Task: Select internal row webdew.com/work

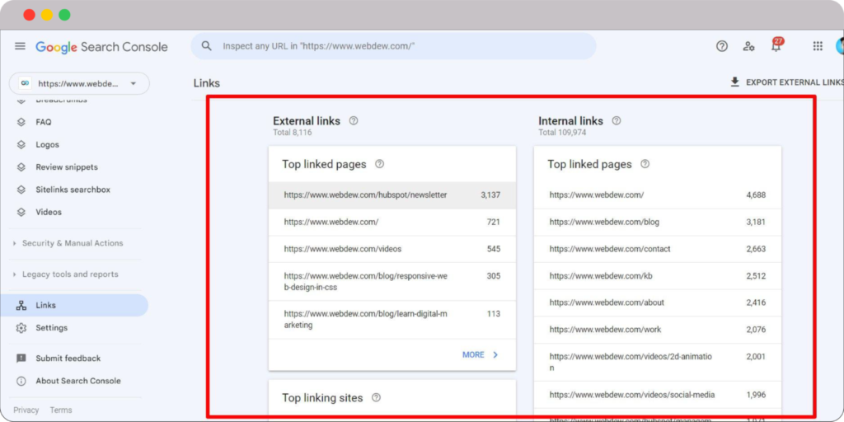Action: tap(657, 330)
